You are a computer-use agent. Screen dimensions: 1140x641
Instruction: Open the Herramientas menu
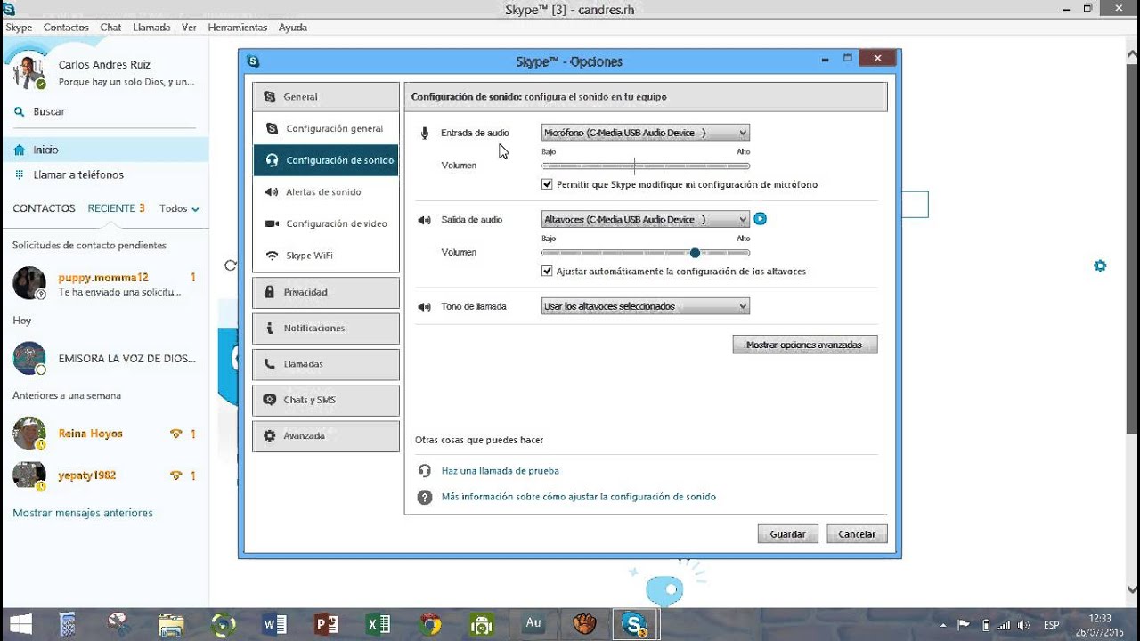coord(238,28)
